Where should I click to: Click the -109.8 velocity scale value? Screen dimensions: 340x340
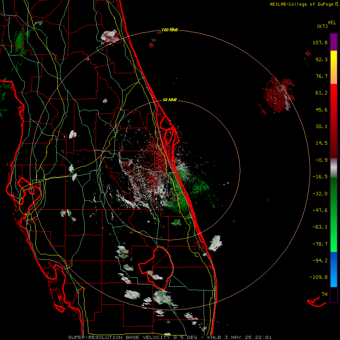318,277
